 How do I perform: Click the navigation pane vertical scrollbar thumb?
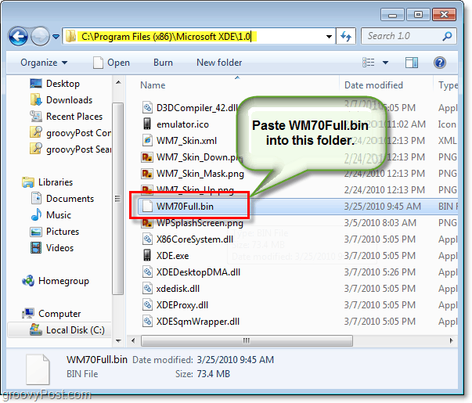(117, 199)
